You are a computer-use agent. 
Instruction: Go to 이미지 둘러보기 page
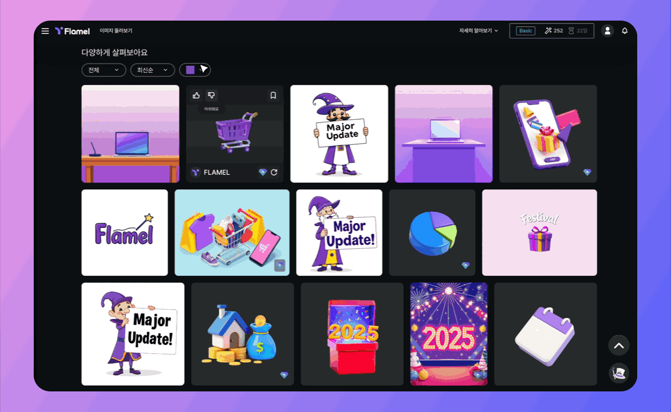click(116, 31)
